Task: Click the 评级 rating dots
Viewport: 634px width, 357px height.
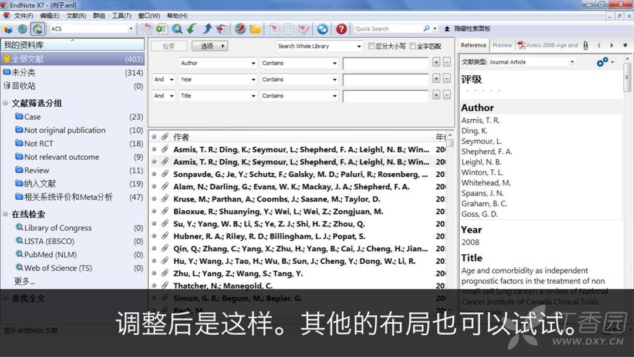Action: pyautogui.click(x=483, y=90)
